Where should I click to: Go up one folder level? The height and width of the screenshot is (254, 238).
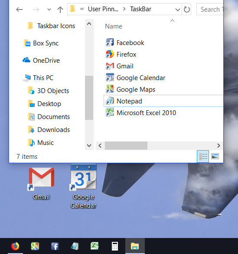60,10
